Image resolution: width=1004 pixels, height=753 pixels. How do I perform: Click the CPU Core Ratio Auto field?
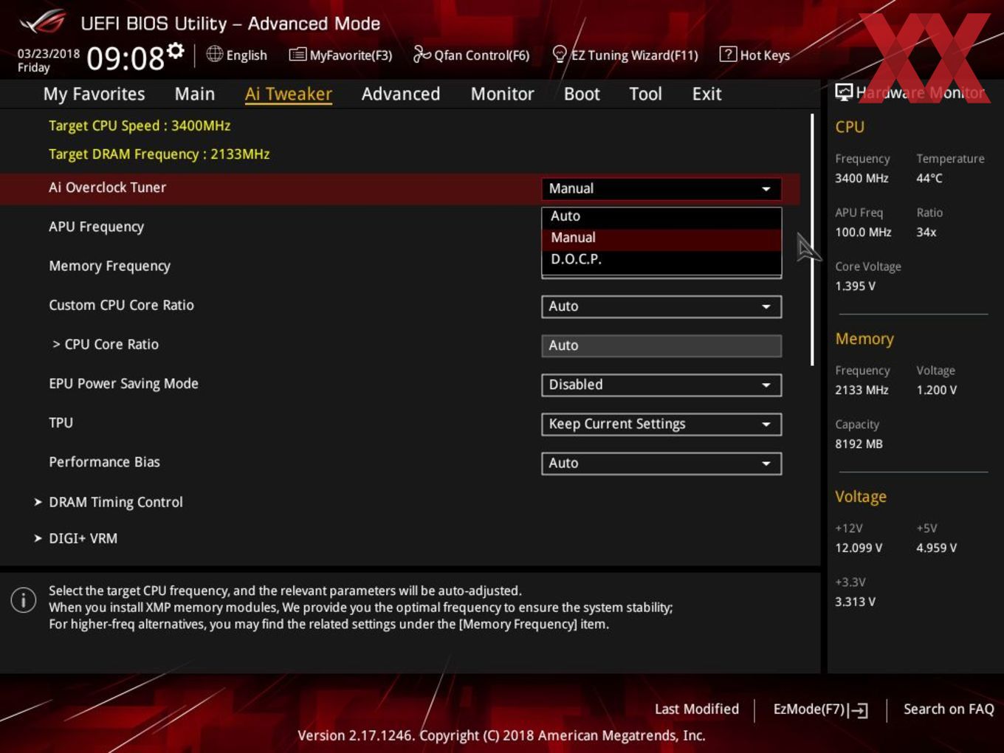point(661,345)
